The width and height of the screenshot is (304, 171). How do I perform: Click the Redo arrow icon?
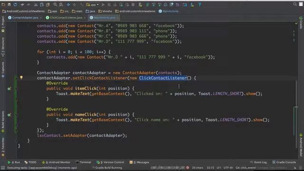coord(28,4)
